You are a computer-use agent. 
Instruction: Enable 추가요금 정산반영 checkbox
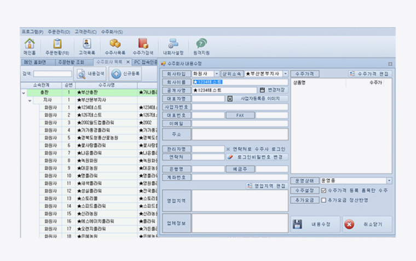[x=324, y=200]
